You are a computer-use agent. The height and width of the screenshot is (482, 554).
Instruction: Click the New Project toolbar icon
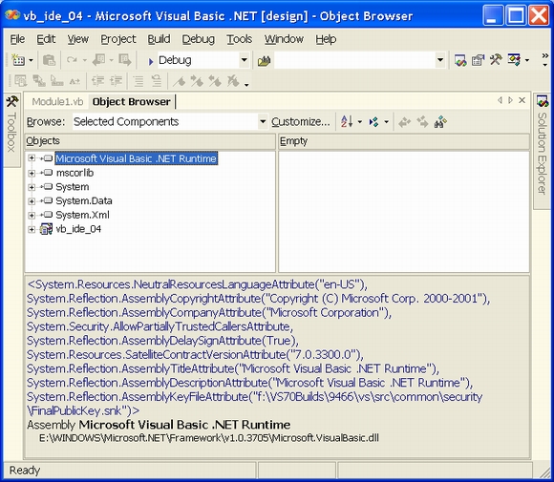click(x=17, y=60)
